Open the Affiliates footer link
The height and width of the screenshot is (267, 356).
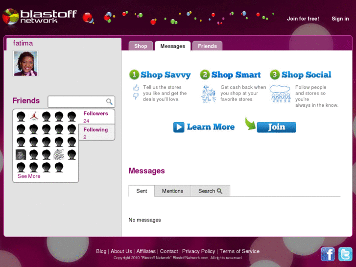coord(146,251)
